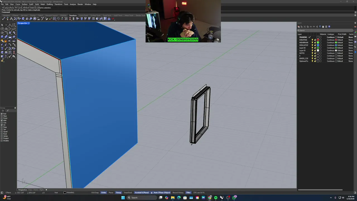Enable the Near osnap checkbox

(2, 116)
